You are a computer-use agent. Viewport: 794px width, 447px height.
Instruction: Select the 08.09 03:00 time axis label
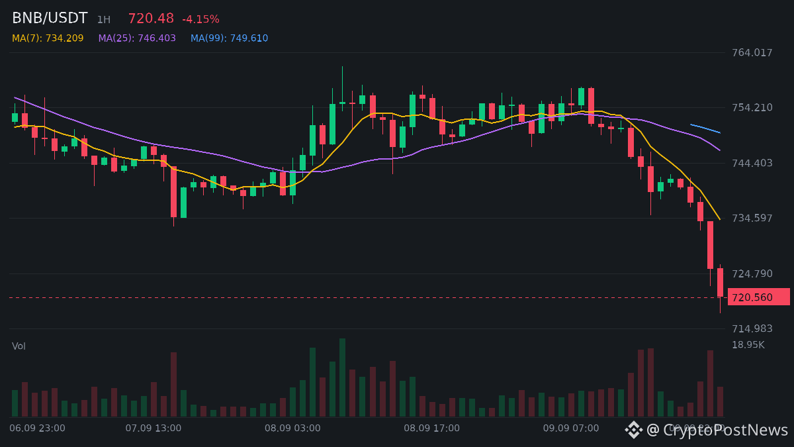(x=292, y=428)
